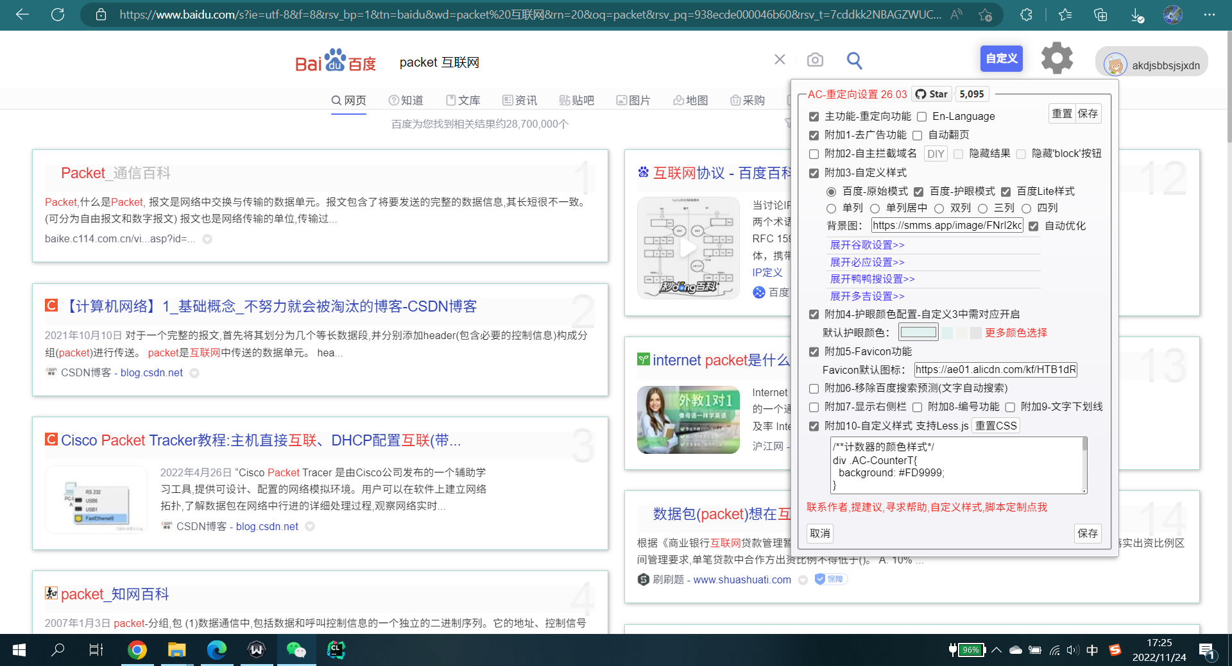Open collections icon in browser toolbar
1232x666 pixels.
coord(1100,14)
